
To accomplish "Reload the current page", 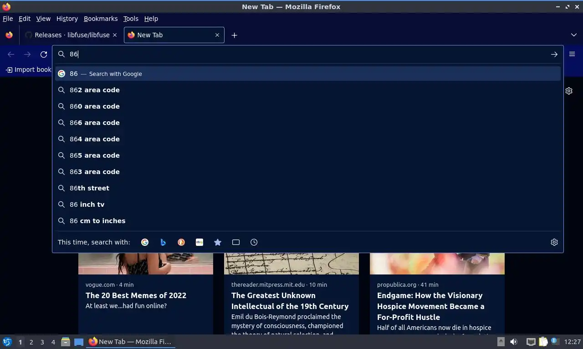I will pos(44,54).
